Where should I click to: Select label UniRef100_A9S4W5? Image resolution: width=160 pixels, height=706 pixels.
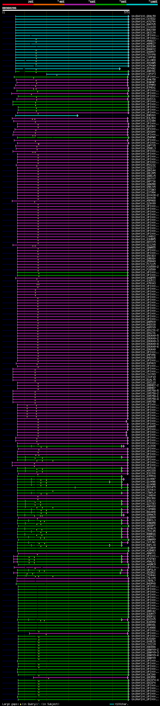143,63
